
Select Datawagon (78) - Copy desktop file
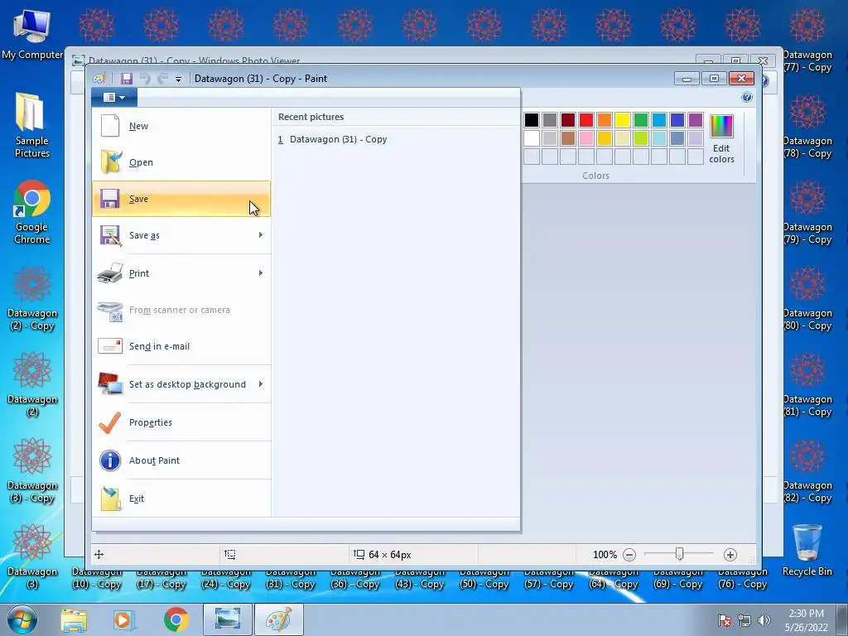[807, 126]
